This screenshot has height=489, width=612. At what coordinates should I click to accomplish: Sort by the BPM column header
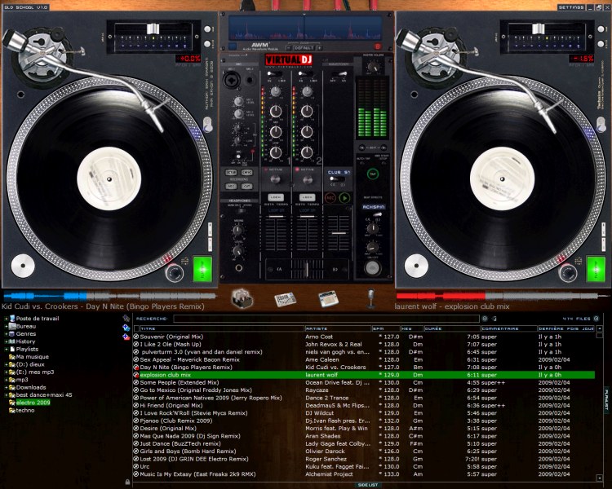pyautogui.click(x=386, y=328)
